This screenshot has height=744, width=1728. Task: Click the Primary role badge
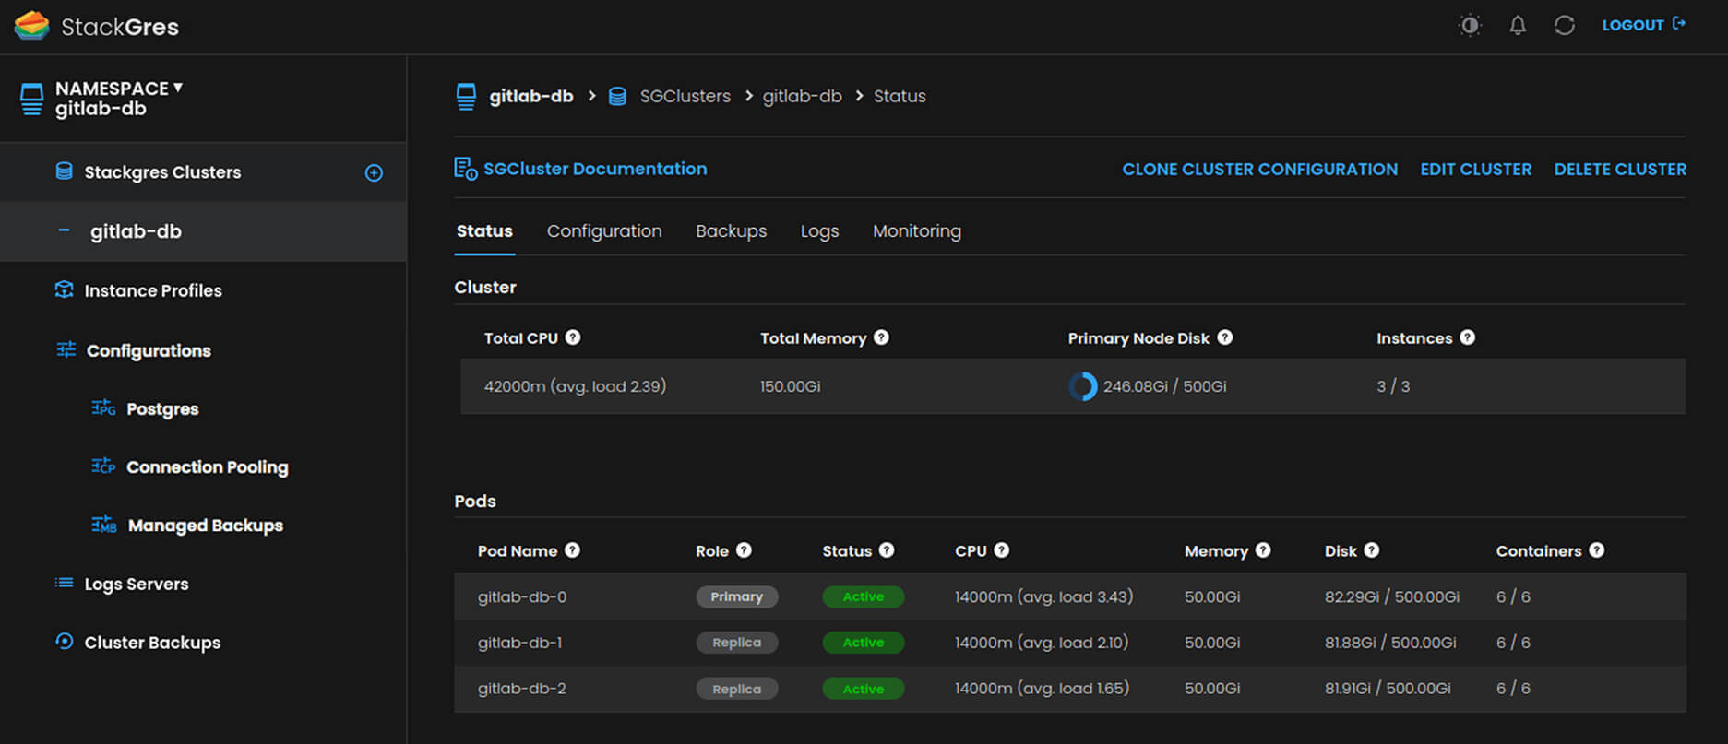pos(737,596)
